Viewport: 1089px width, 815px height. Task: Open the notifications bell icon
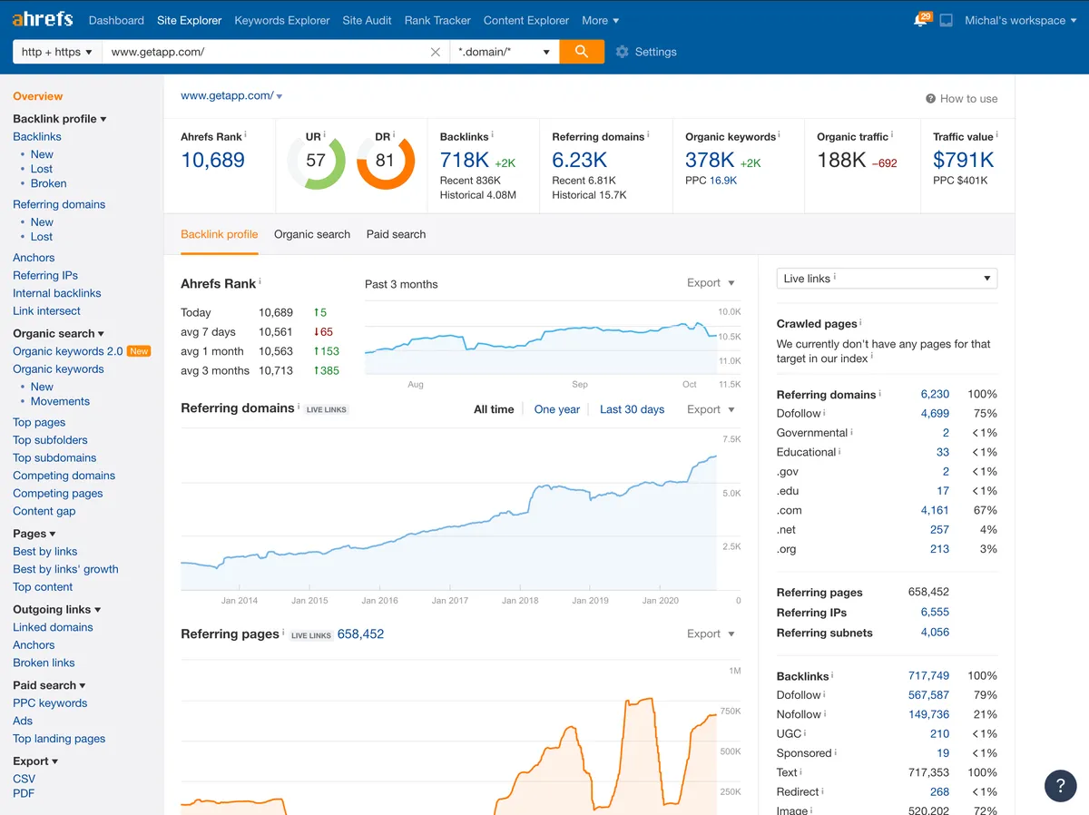coord(921,20)
